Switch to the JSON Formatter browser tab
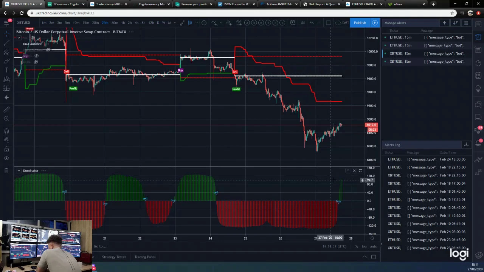The width and height of the screenshot is (484, 272). click(x=236, y=4)
